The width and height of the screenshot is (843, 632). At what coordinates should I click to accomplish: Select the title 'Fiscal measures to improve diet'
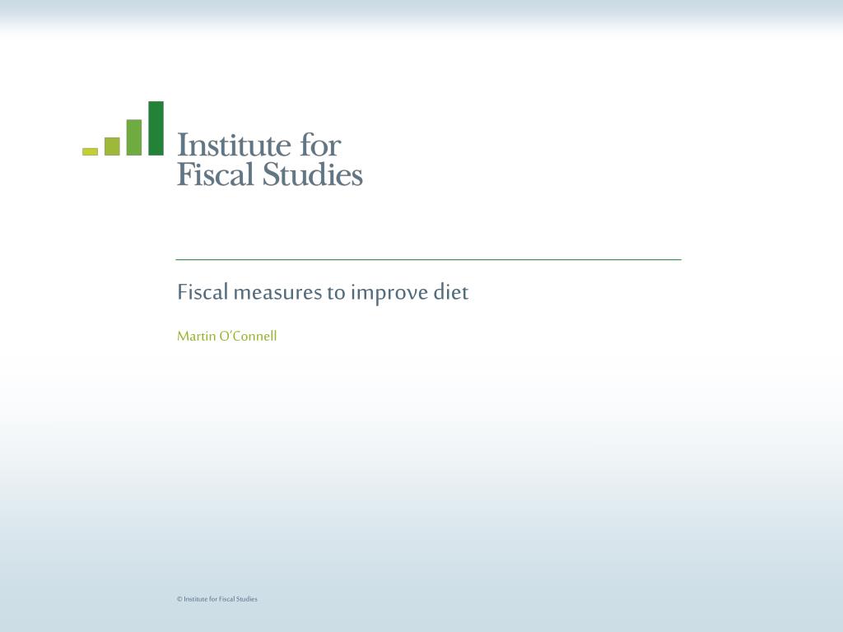323,292
